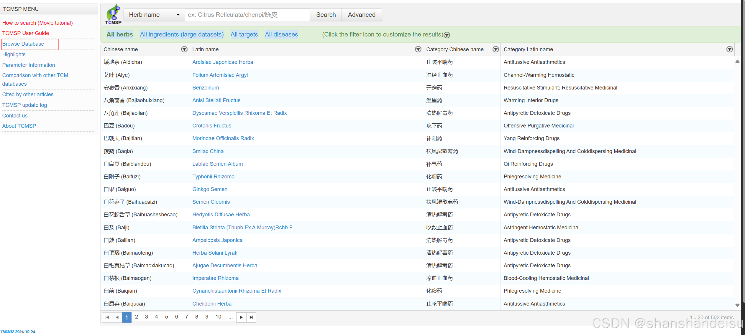Open filter for Chinese name column
Screen dimensions: 745x335
click(x=184, y=49)
